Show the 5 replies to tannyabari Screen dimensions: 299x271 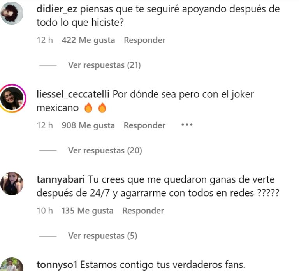pos(103,236)
